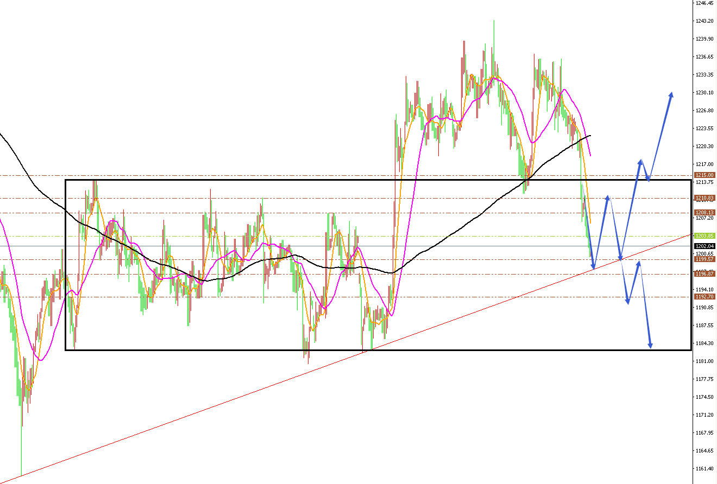Select the blue arrow tip touching the red trendline
Screen dimensions: 717x484
pyautogui.click(x=594, y=268)
